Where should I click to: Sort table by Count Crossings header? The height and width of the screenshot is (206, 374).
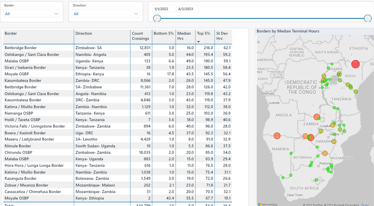(x=140, y=37)
